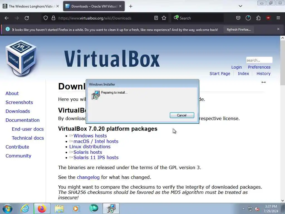The image size is (285, 214).
Task: Toggle page width double-arrow icon
Action: 264,82
